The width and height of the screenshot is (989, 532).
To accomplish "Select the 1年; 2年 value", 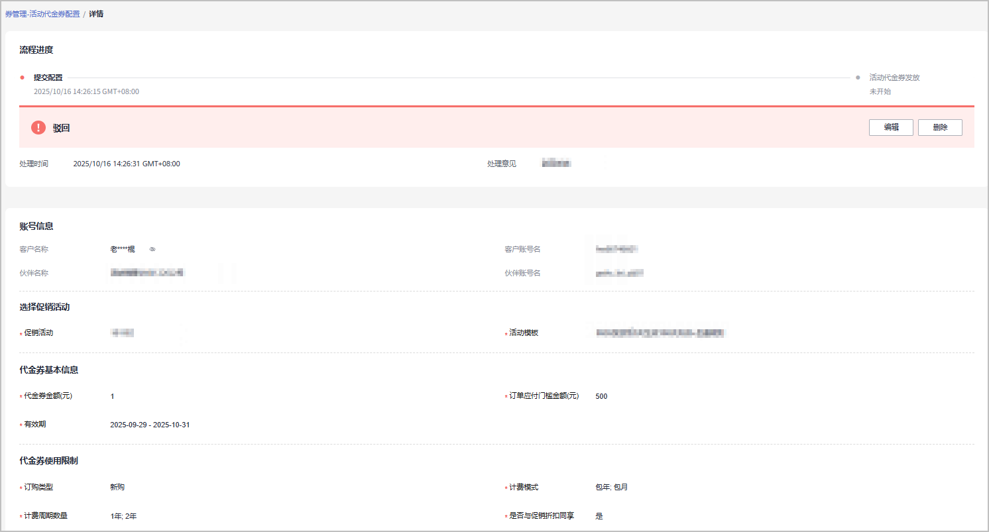I will (123, 516).
